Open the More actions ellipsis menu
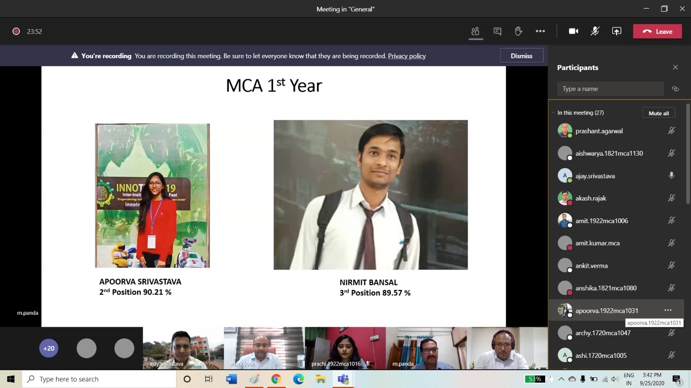This screenshot has height=388, width=691. tap(540, 31)
